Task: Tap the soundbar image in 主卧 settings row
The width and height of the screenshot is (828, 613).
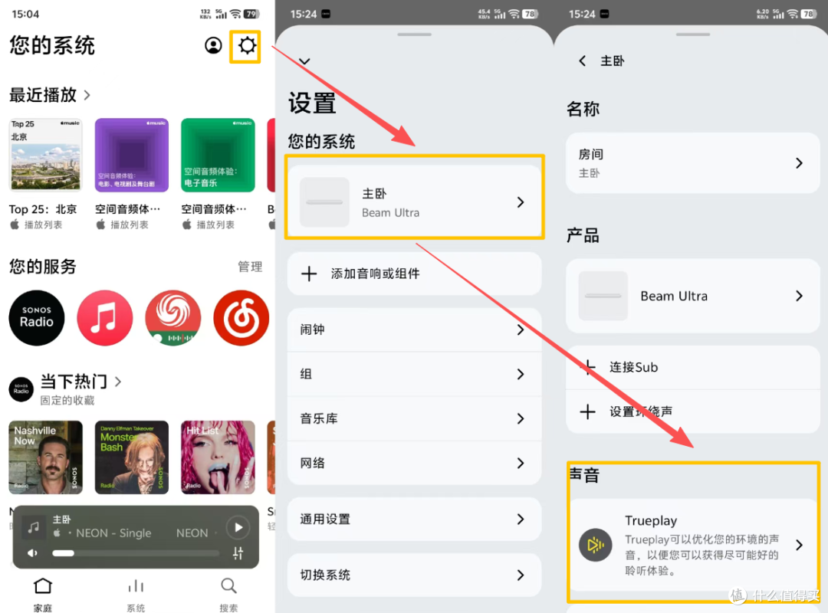Action: [x=324, y=202]
